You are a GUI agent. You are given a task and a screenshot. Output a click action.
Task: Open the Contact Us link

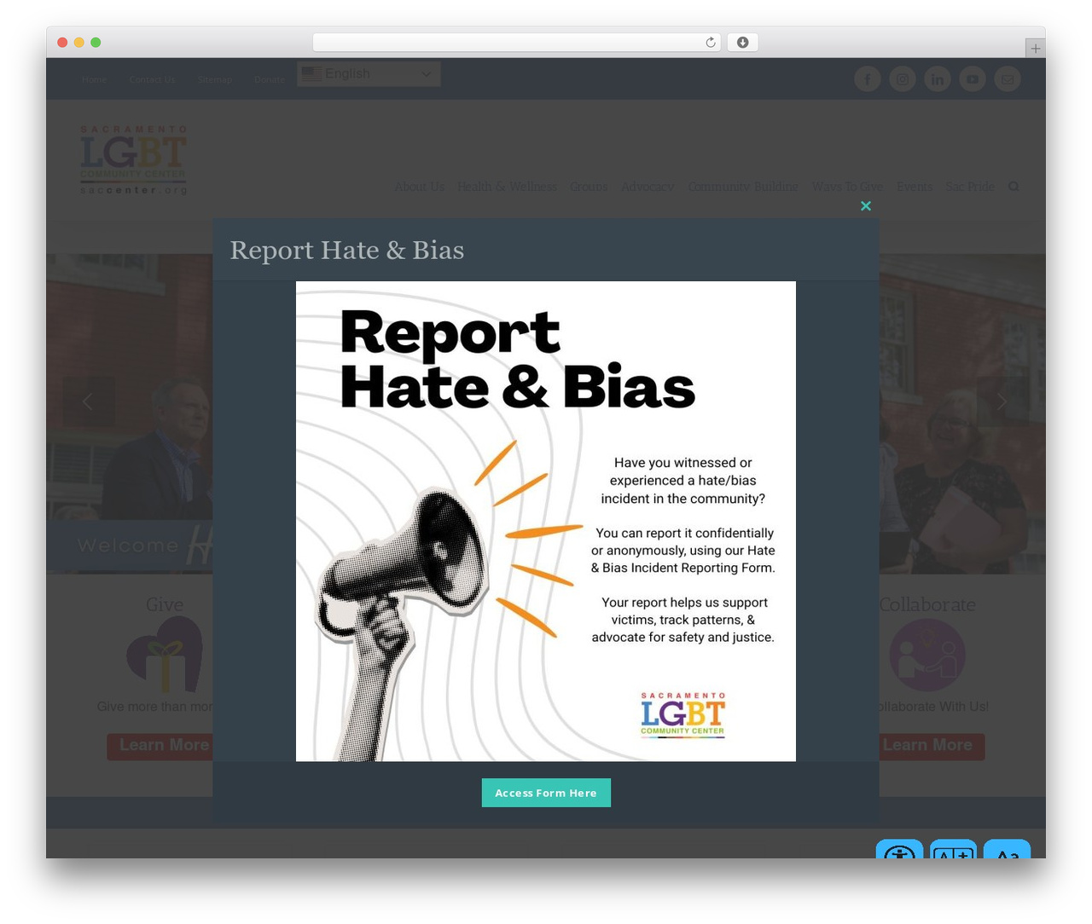coord(152,79)
